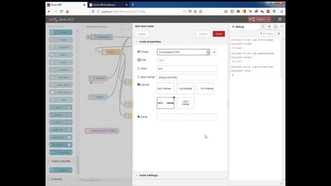The image size is (331, 186).
Task: Choose the stacked label over value layout
Action: (185, 103)
